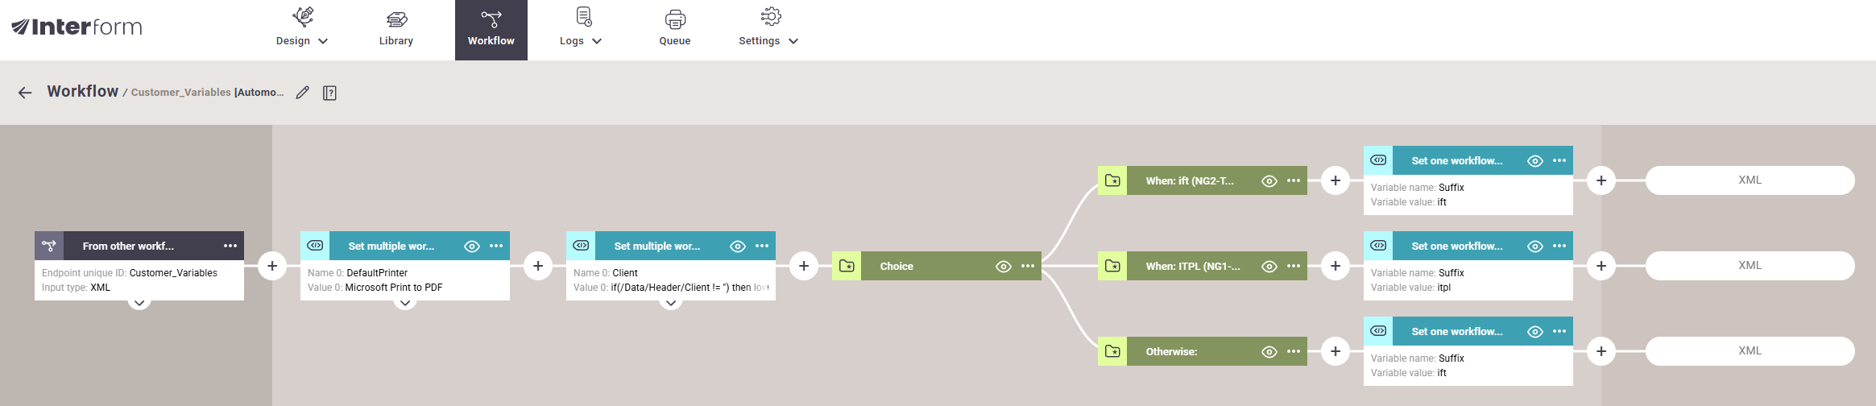Toggle eye icon on the Choice node
The image size is (1876, 406).
(1003, 266)
